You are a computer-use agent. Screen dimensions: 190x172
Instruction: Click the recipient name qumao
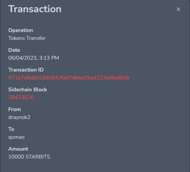[16, 137]
